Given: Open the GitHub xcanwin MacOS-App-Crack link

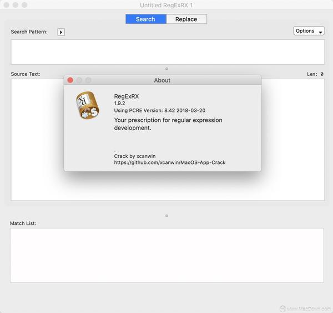Looking at the screenshot, I should tap(170, 162).
